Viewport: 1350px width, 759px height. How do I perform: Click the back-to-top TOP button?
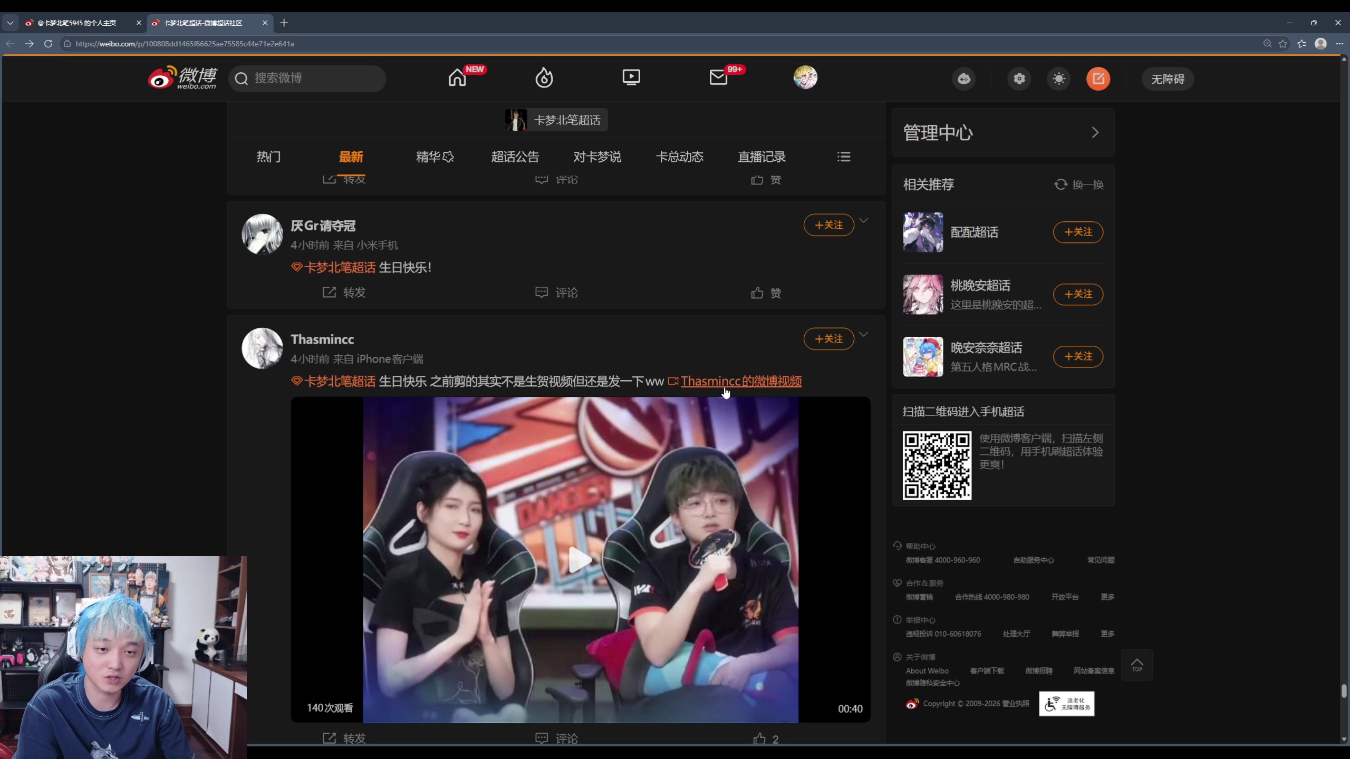1137,665
